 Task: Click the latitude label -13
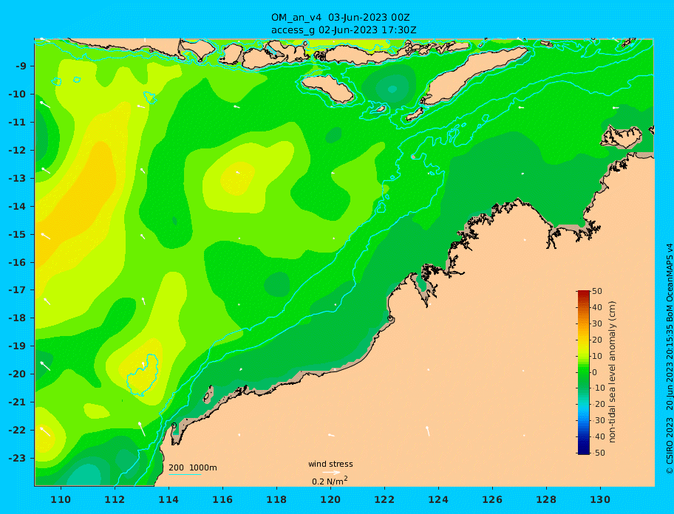[x=18, y=178]
